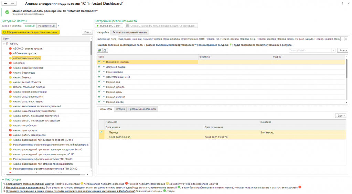
Task: Click red status dot of Анализ журнала регистрации
Action: point(10,91)
